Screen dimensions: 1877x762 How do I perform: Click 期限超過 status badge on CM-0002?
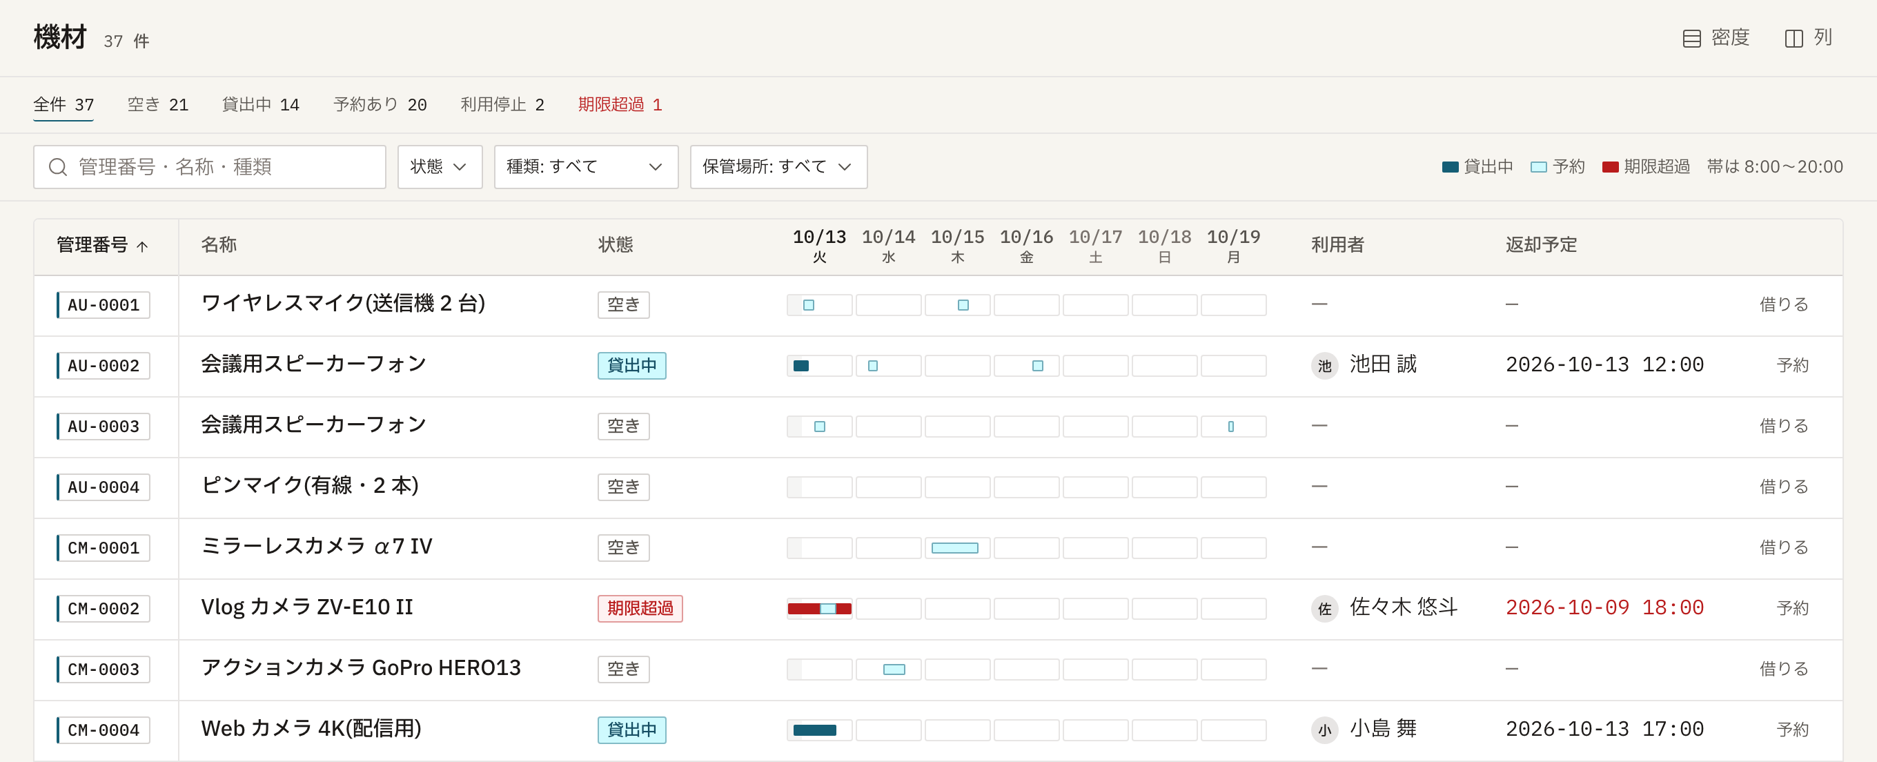click(640, 608)
